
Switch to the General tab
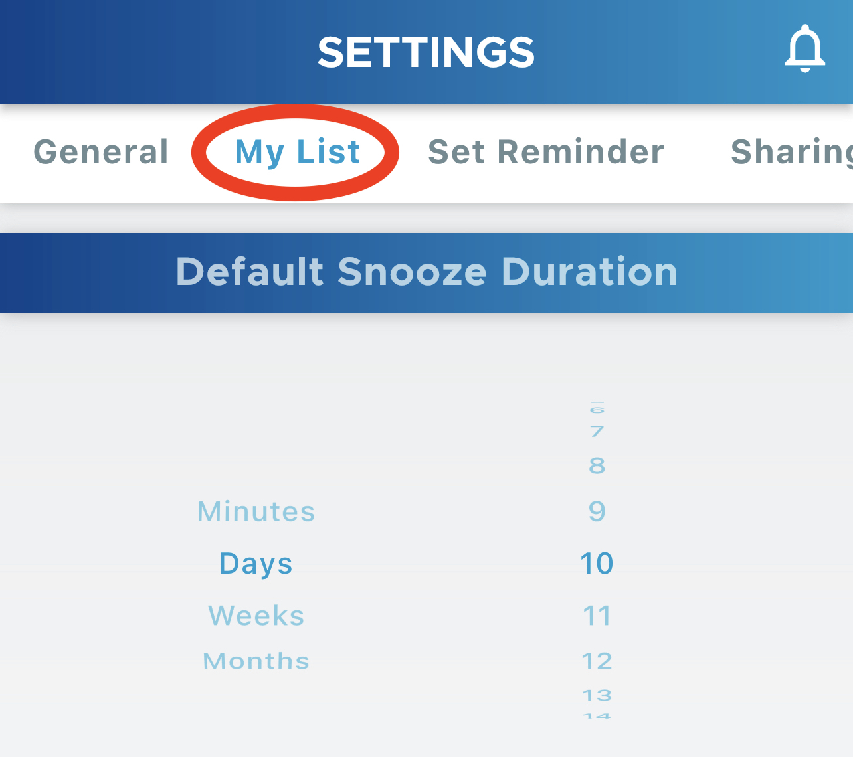pyautogui.click(x=100, y=152)
